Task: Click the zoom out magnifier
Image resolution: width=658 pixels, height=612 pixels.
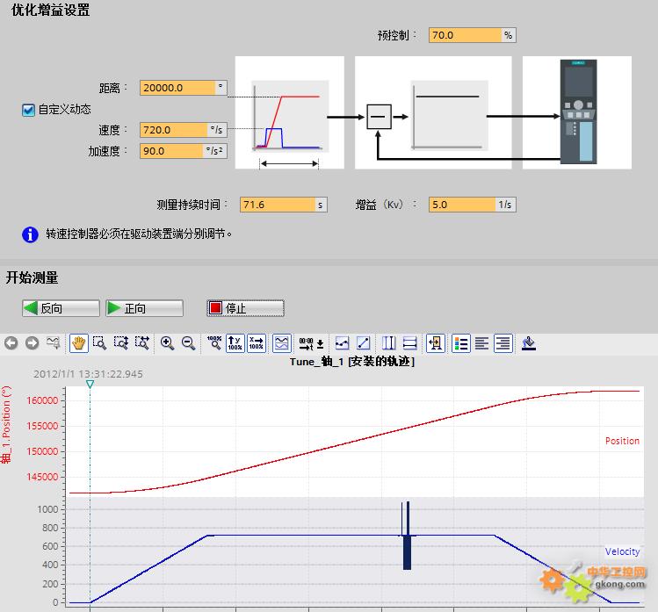Action: [188, 343]
